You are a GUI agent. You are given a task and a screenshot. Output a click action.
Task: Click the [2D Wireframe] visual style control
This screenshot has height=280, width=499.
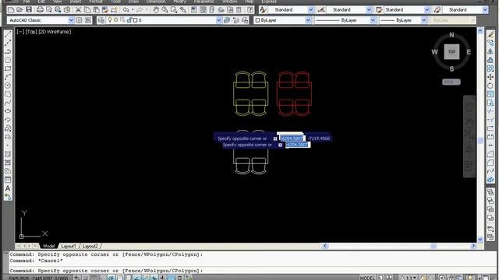[55, 32]
